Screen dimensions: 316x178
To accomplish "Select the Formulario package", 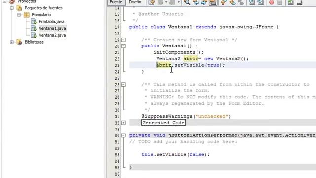I will tap(41, 15).
